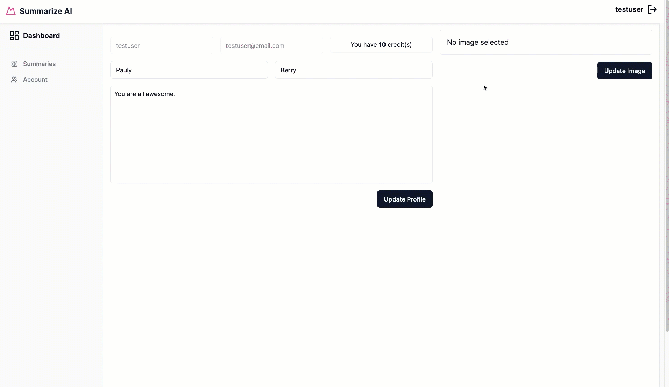This screenshot has height=387, width=669.
Task: Click the page vertical scrollbar
Action: 667,166
